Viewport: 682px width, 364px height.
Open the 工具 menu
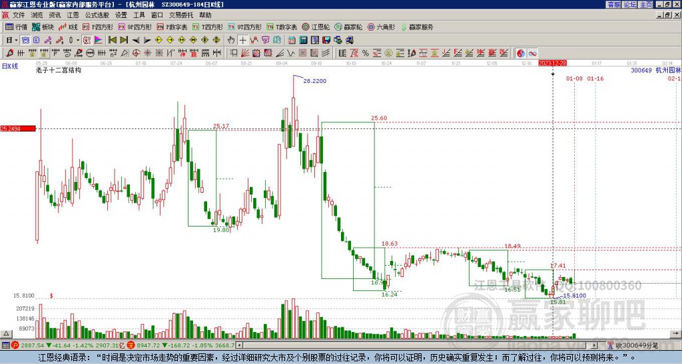tap(139, 15)
